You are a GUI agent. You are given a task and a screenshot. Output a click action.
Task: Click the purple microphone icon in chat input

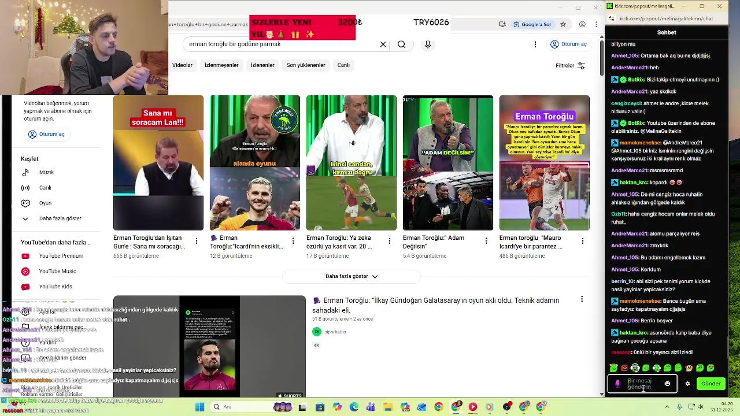(x=617, y=384)
